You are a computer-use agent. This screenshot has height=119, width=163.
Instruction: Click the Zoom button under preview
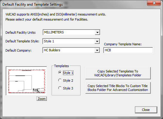tap(41, 99)
